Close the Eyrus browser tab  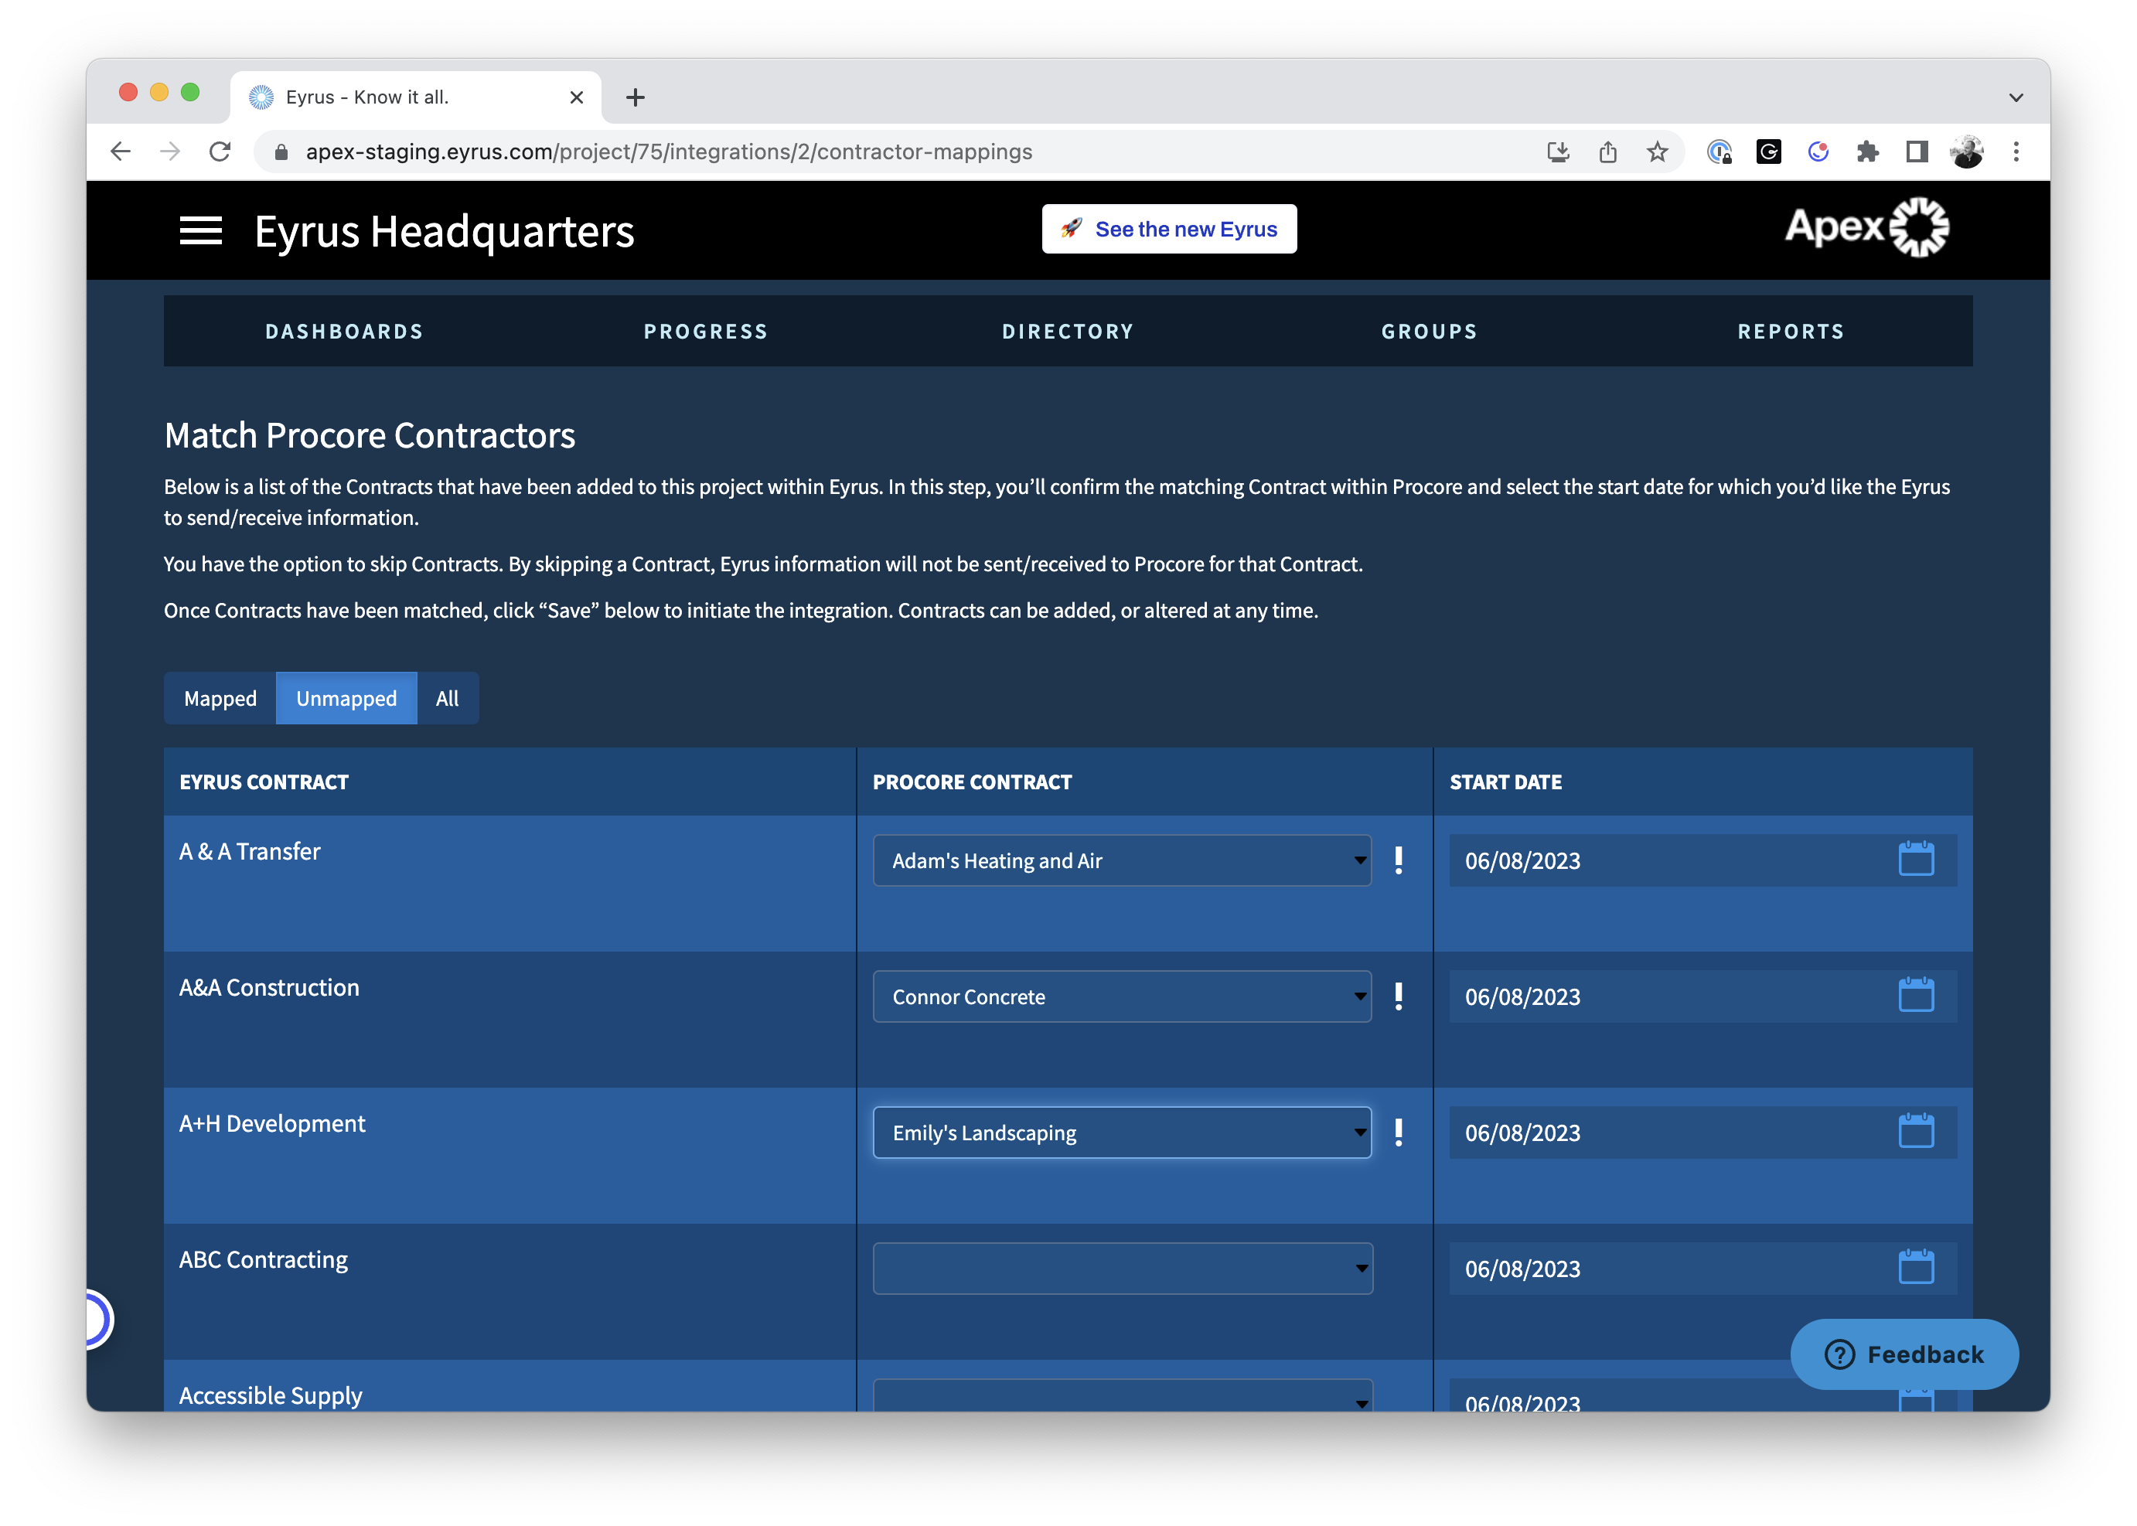tap(577, 97)
